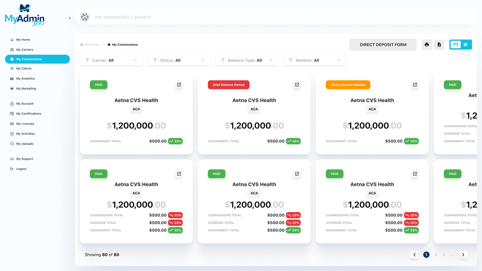Expand the Status filter

click(x=179, y=60)
